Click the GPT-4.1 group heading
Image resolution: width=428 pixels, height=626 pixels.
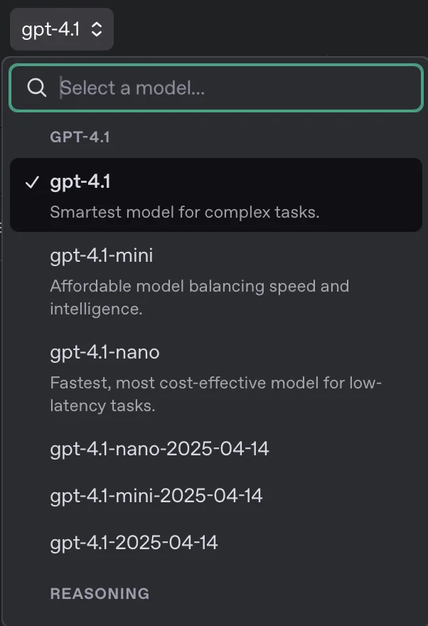[80, 137]
